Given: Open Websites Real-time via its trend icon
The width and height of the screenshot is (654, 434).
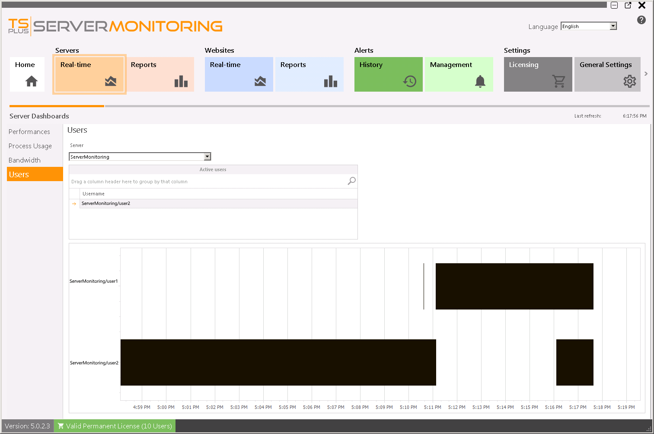Looking at the screenshot, I should pyautogui.click(x=261, y=80).
